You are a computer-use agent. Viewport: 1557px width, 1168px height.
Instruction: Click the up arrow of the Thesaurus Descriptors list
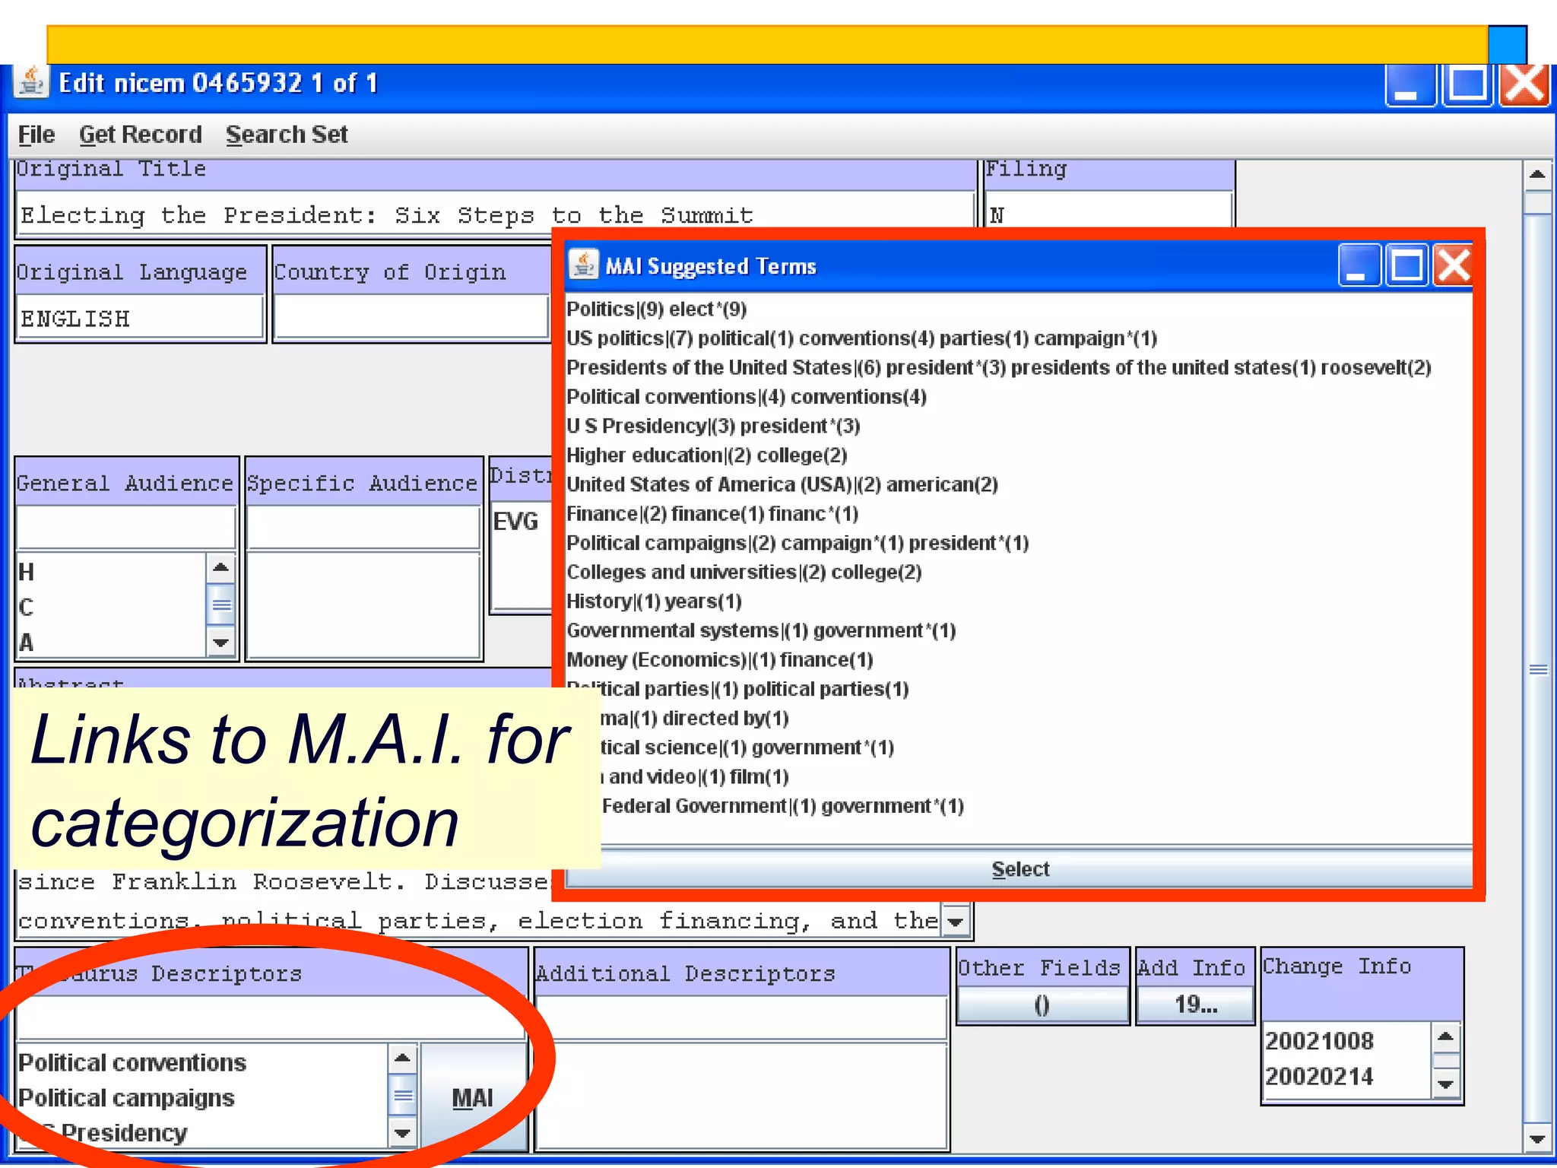pyautogui.click(x=402, y=1058)
